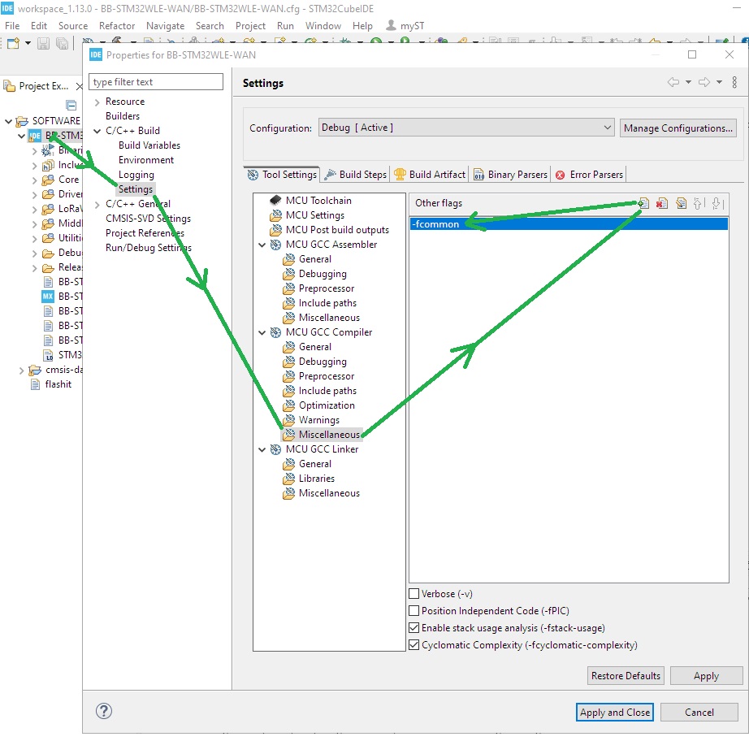Expand the C/C++ General node

point(97,205)
